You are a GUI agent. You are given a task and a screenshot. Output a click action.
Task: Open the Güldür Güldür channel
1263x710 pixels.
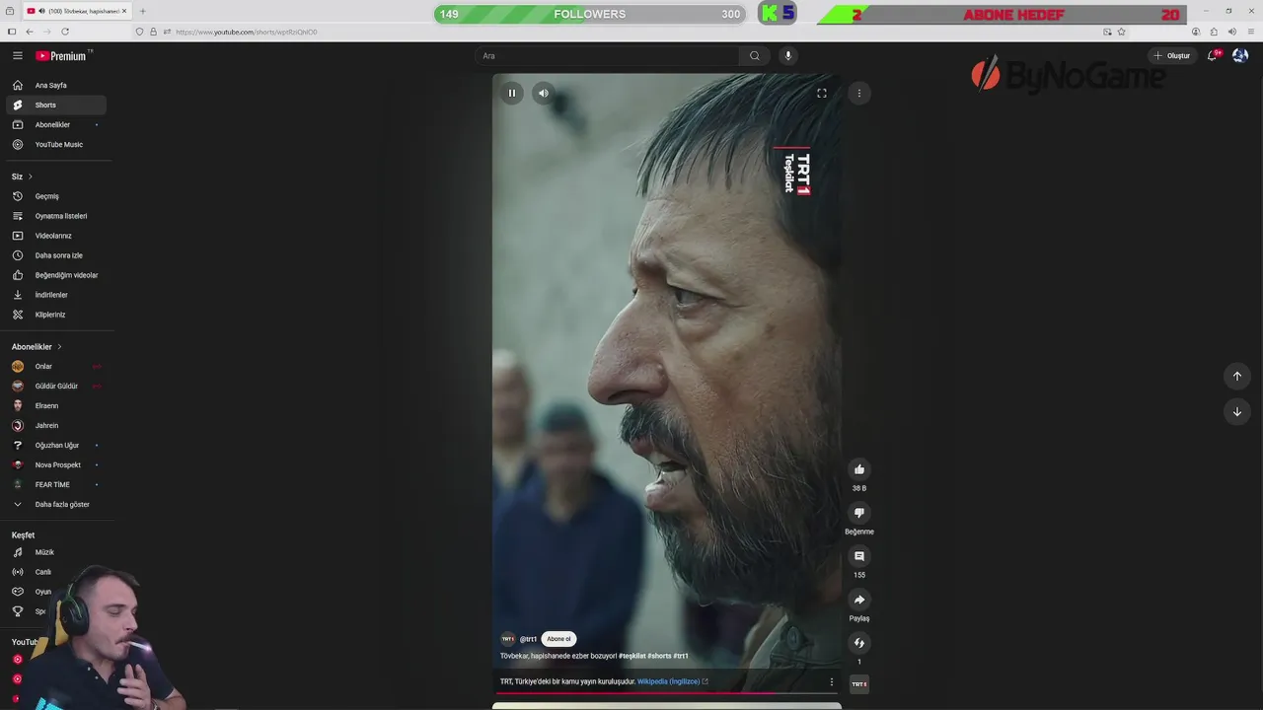point(56,387)
